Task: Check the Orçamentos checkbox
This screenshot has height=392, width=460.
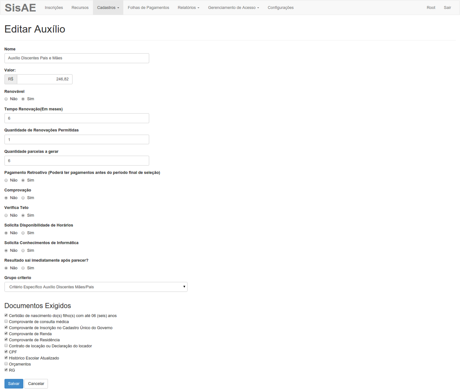Action: [x=6, y=364]
